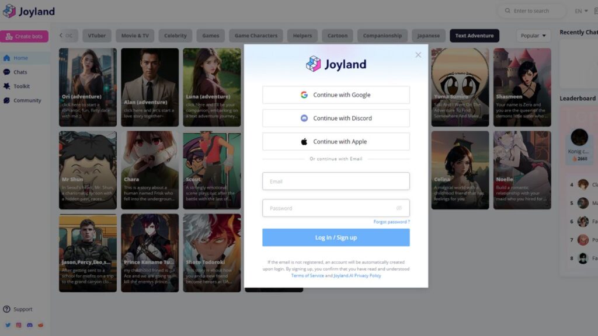Image resolution: width=598 pixels, height=336 pixels.
Task: Select the Helpers category tab
Action: tap(303, 36)
